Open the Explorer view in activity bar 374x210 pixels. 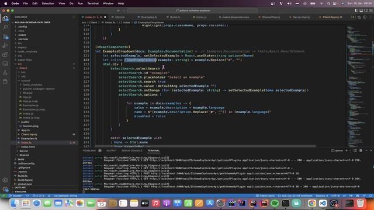pos(5,19)
